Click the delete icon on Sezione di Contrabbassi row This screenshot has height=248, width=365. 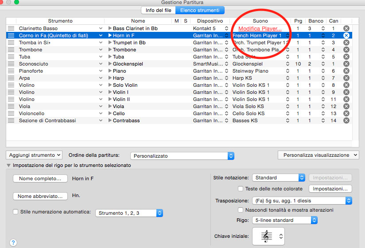(346, 120)
